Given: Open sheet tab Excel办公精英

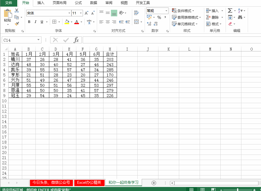Looking at the screenshot, I should point(89,183).
